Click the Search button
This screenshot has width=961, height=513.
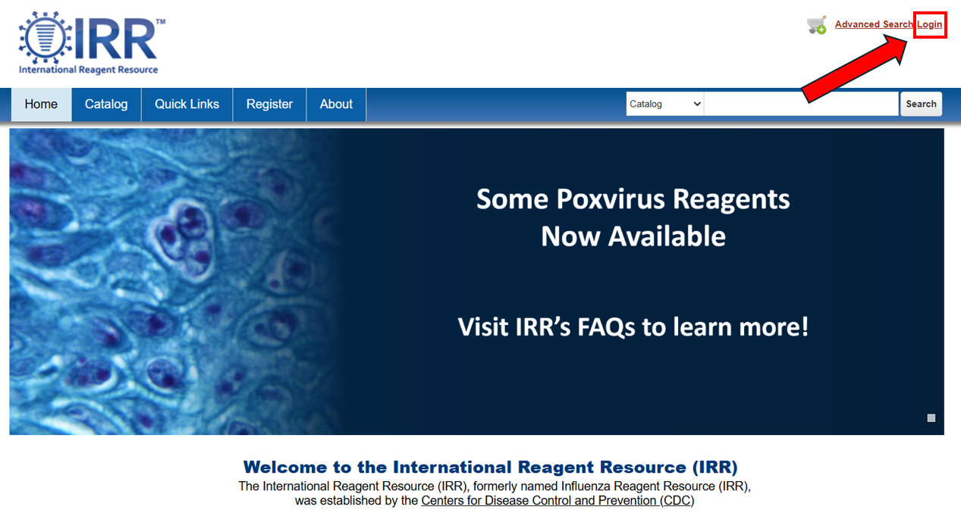tap(921, 104)
